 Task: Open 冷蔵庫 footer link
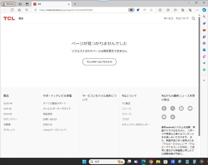click(x=7, y=125)
